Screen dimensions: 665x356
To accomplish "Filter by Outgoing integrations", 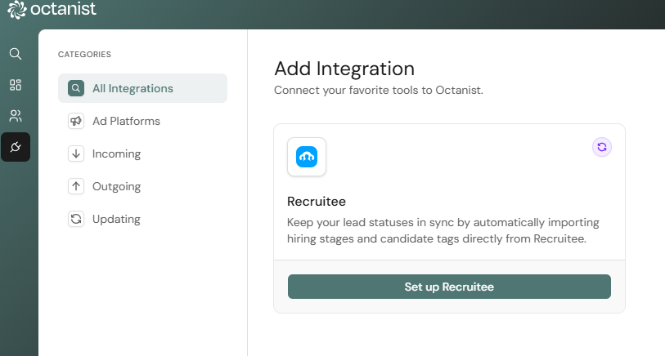I will click(x=142, y=186).
